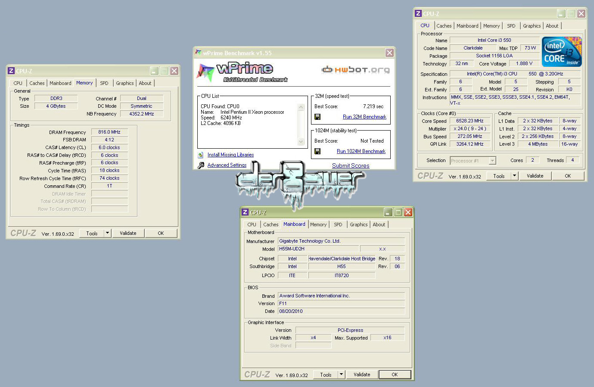Click the floppy save icon for 32M score
Image resolution: width=594 pixels, height=387 pixels.
pyautogui.click(x=317, y=117)
